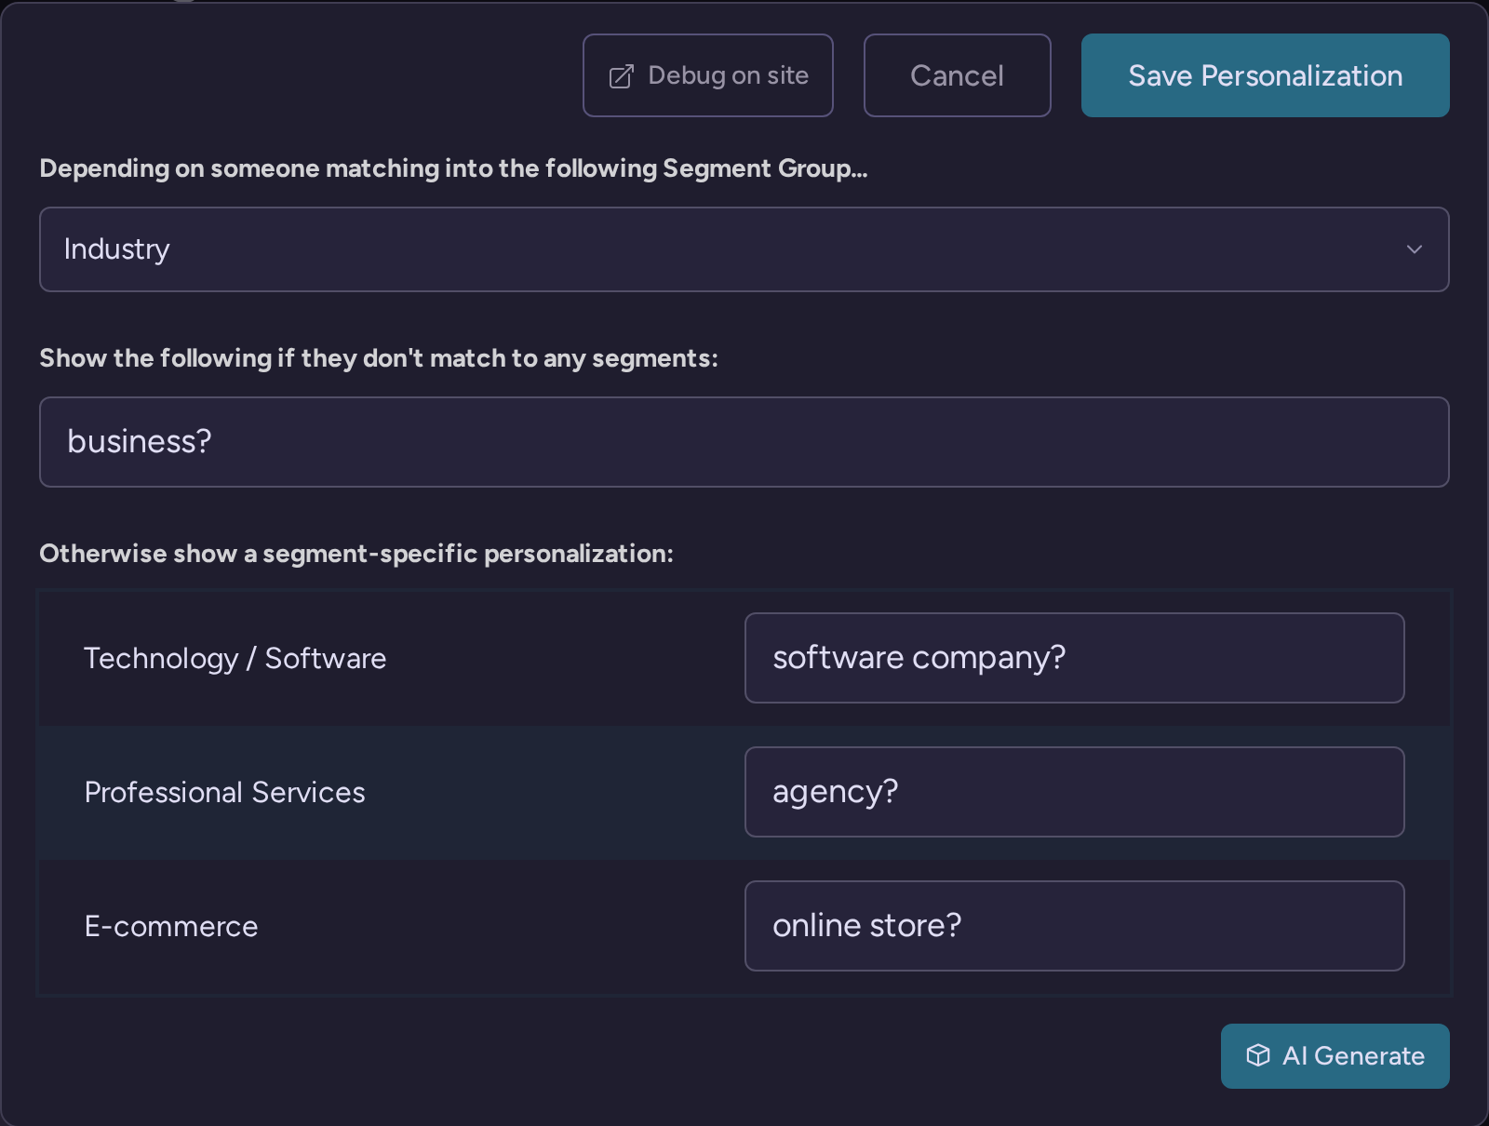Select the Technology / Software segment label
The image size is (1489, 1126).
click(235, 658)
